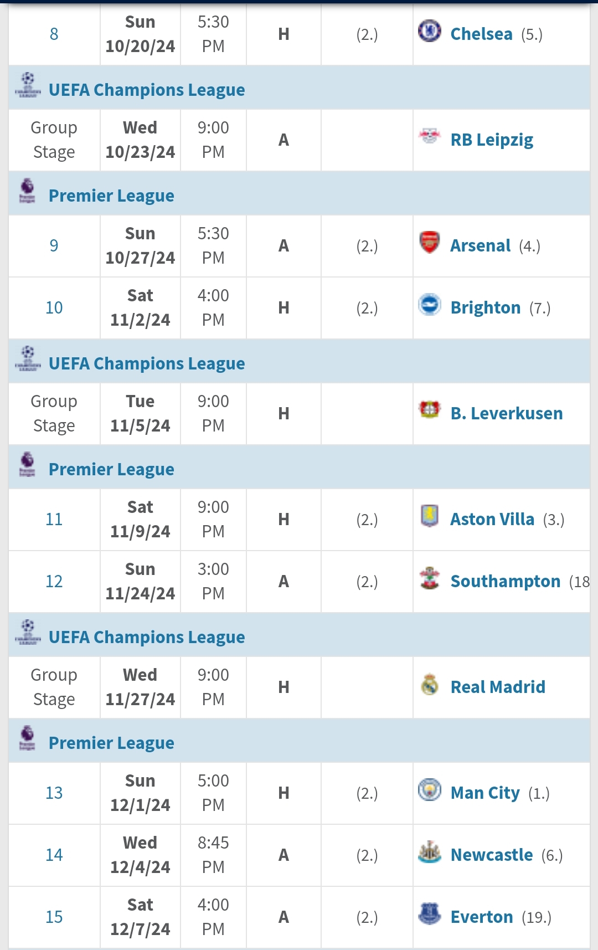
Task: Click the Southampton crest icon
Action: (x=429, y=578)
